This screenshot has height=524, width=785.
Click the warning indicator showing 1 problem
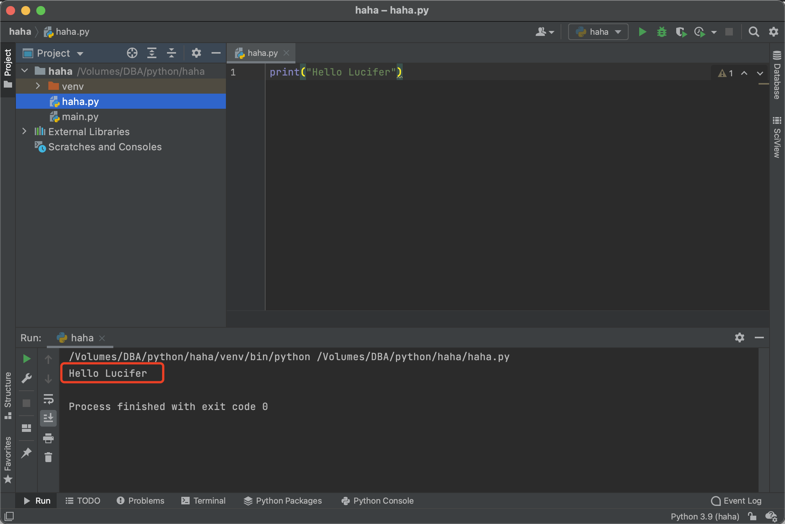pos(725,73)
